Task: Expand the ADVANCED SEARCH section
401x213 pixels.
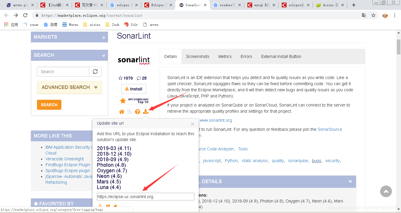Action: point(69,87)
